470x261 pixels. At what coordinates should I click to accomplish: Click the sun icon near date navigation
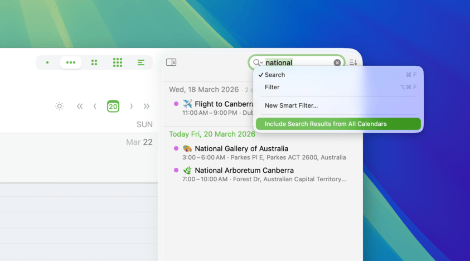(59, 106)
